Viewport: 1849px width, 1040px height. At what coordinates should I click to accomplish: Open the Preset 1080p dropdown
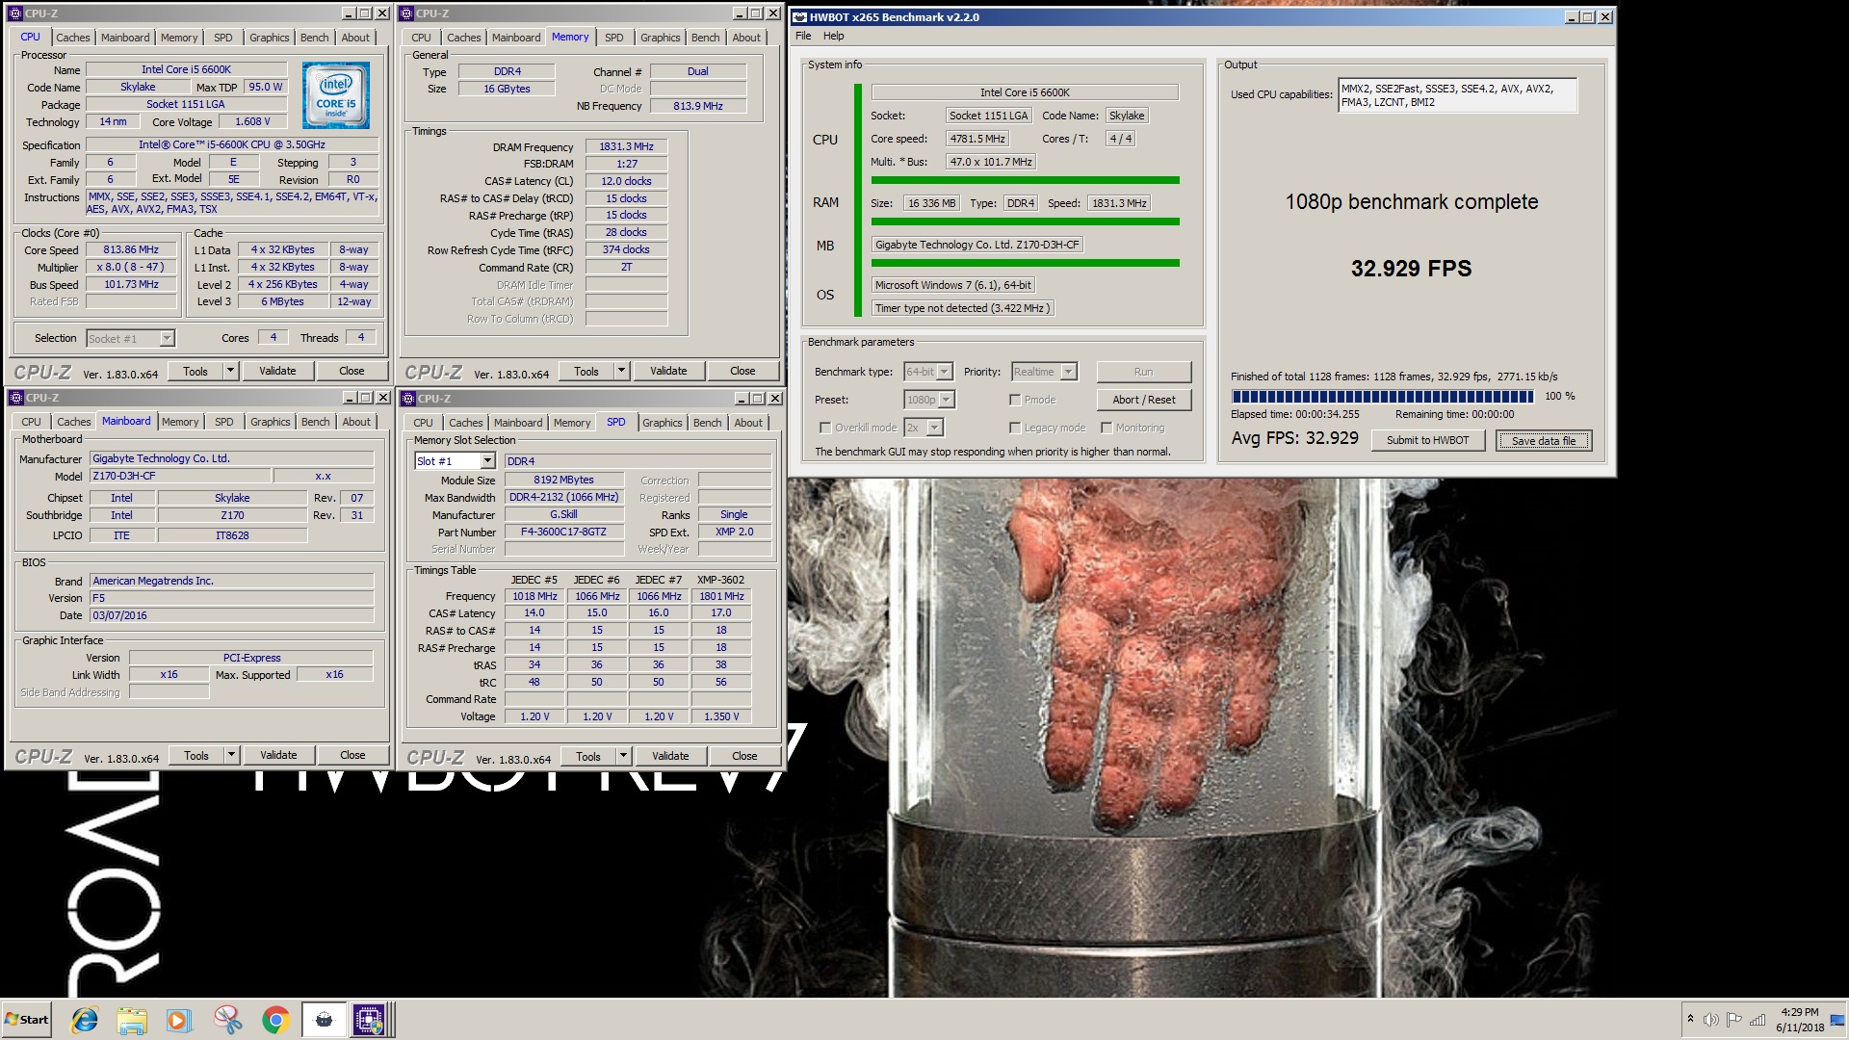pyautogui.click(x=928, y=400)
